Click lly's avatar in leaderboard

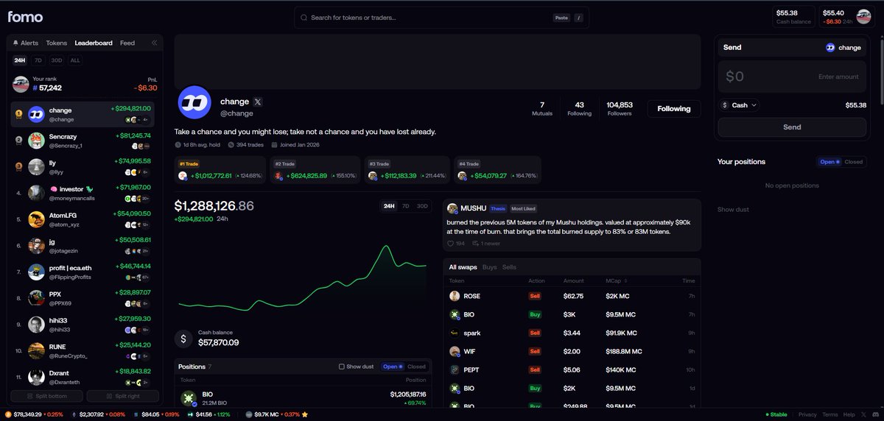pos(37,167)
